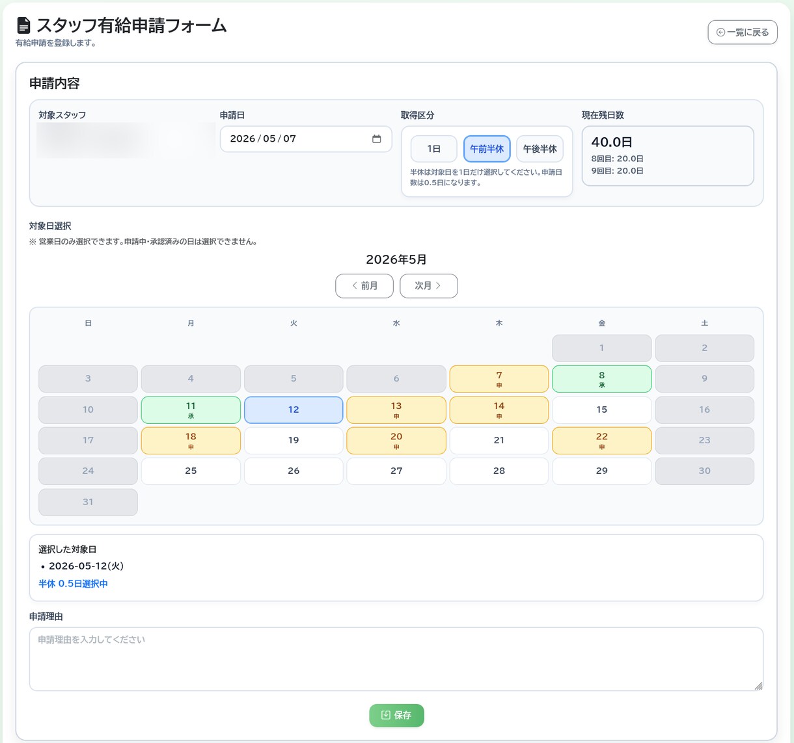Click the pending May 14 calendar cell

(499, 410)
